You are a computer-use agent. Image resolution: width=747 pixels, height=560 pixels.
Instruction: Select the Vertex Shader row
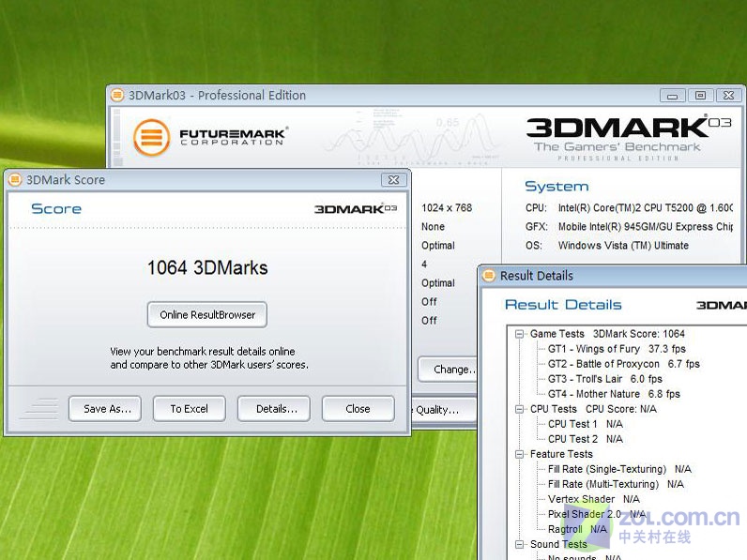(594, 499)
